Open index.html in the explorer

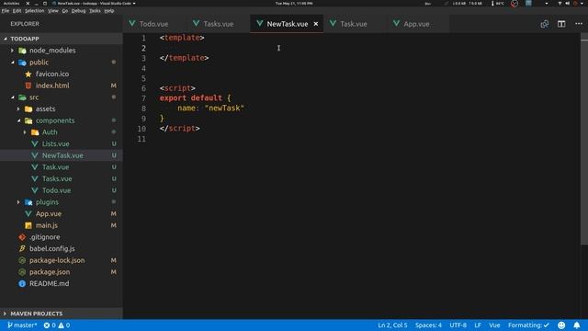click(x=52, y=86)
